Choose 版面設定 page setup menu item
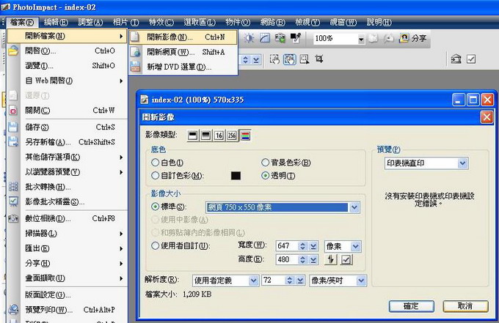The height and width of the screenshot is (323, 499). click(68, 294)
